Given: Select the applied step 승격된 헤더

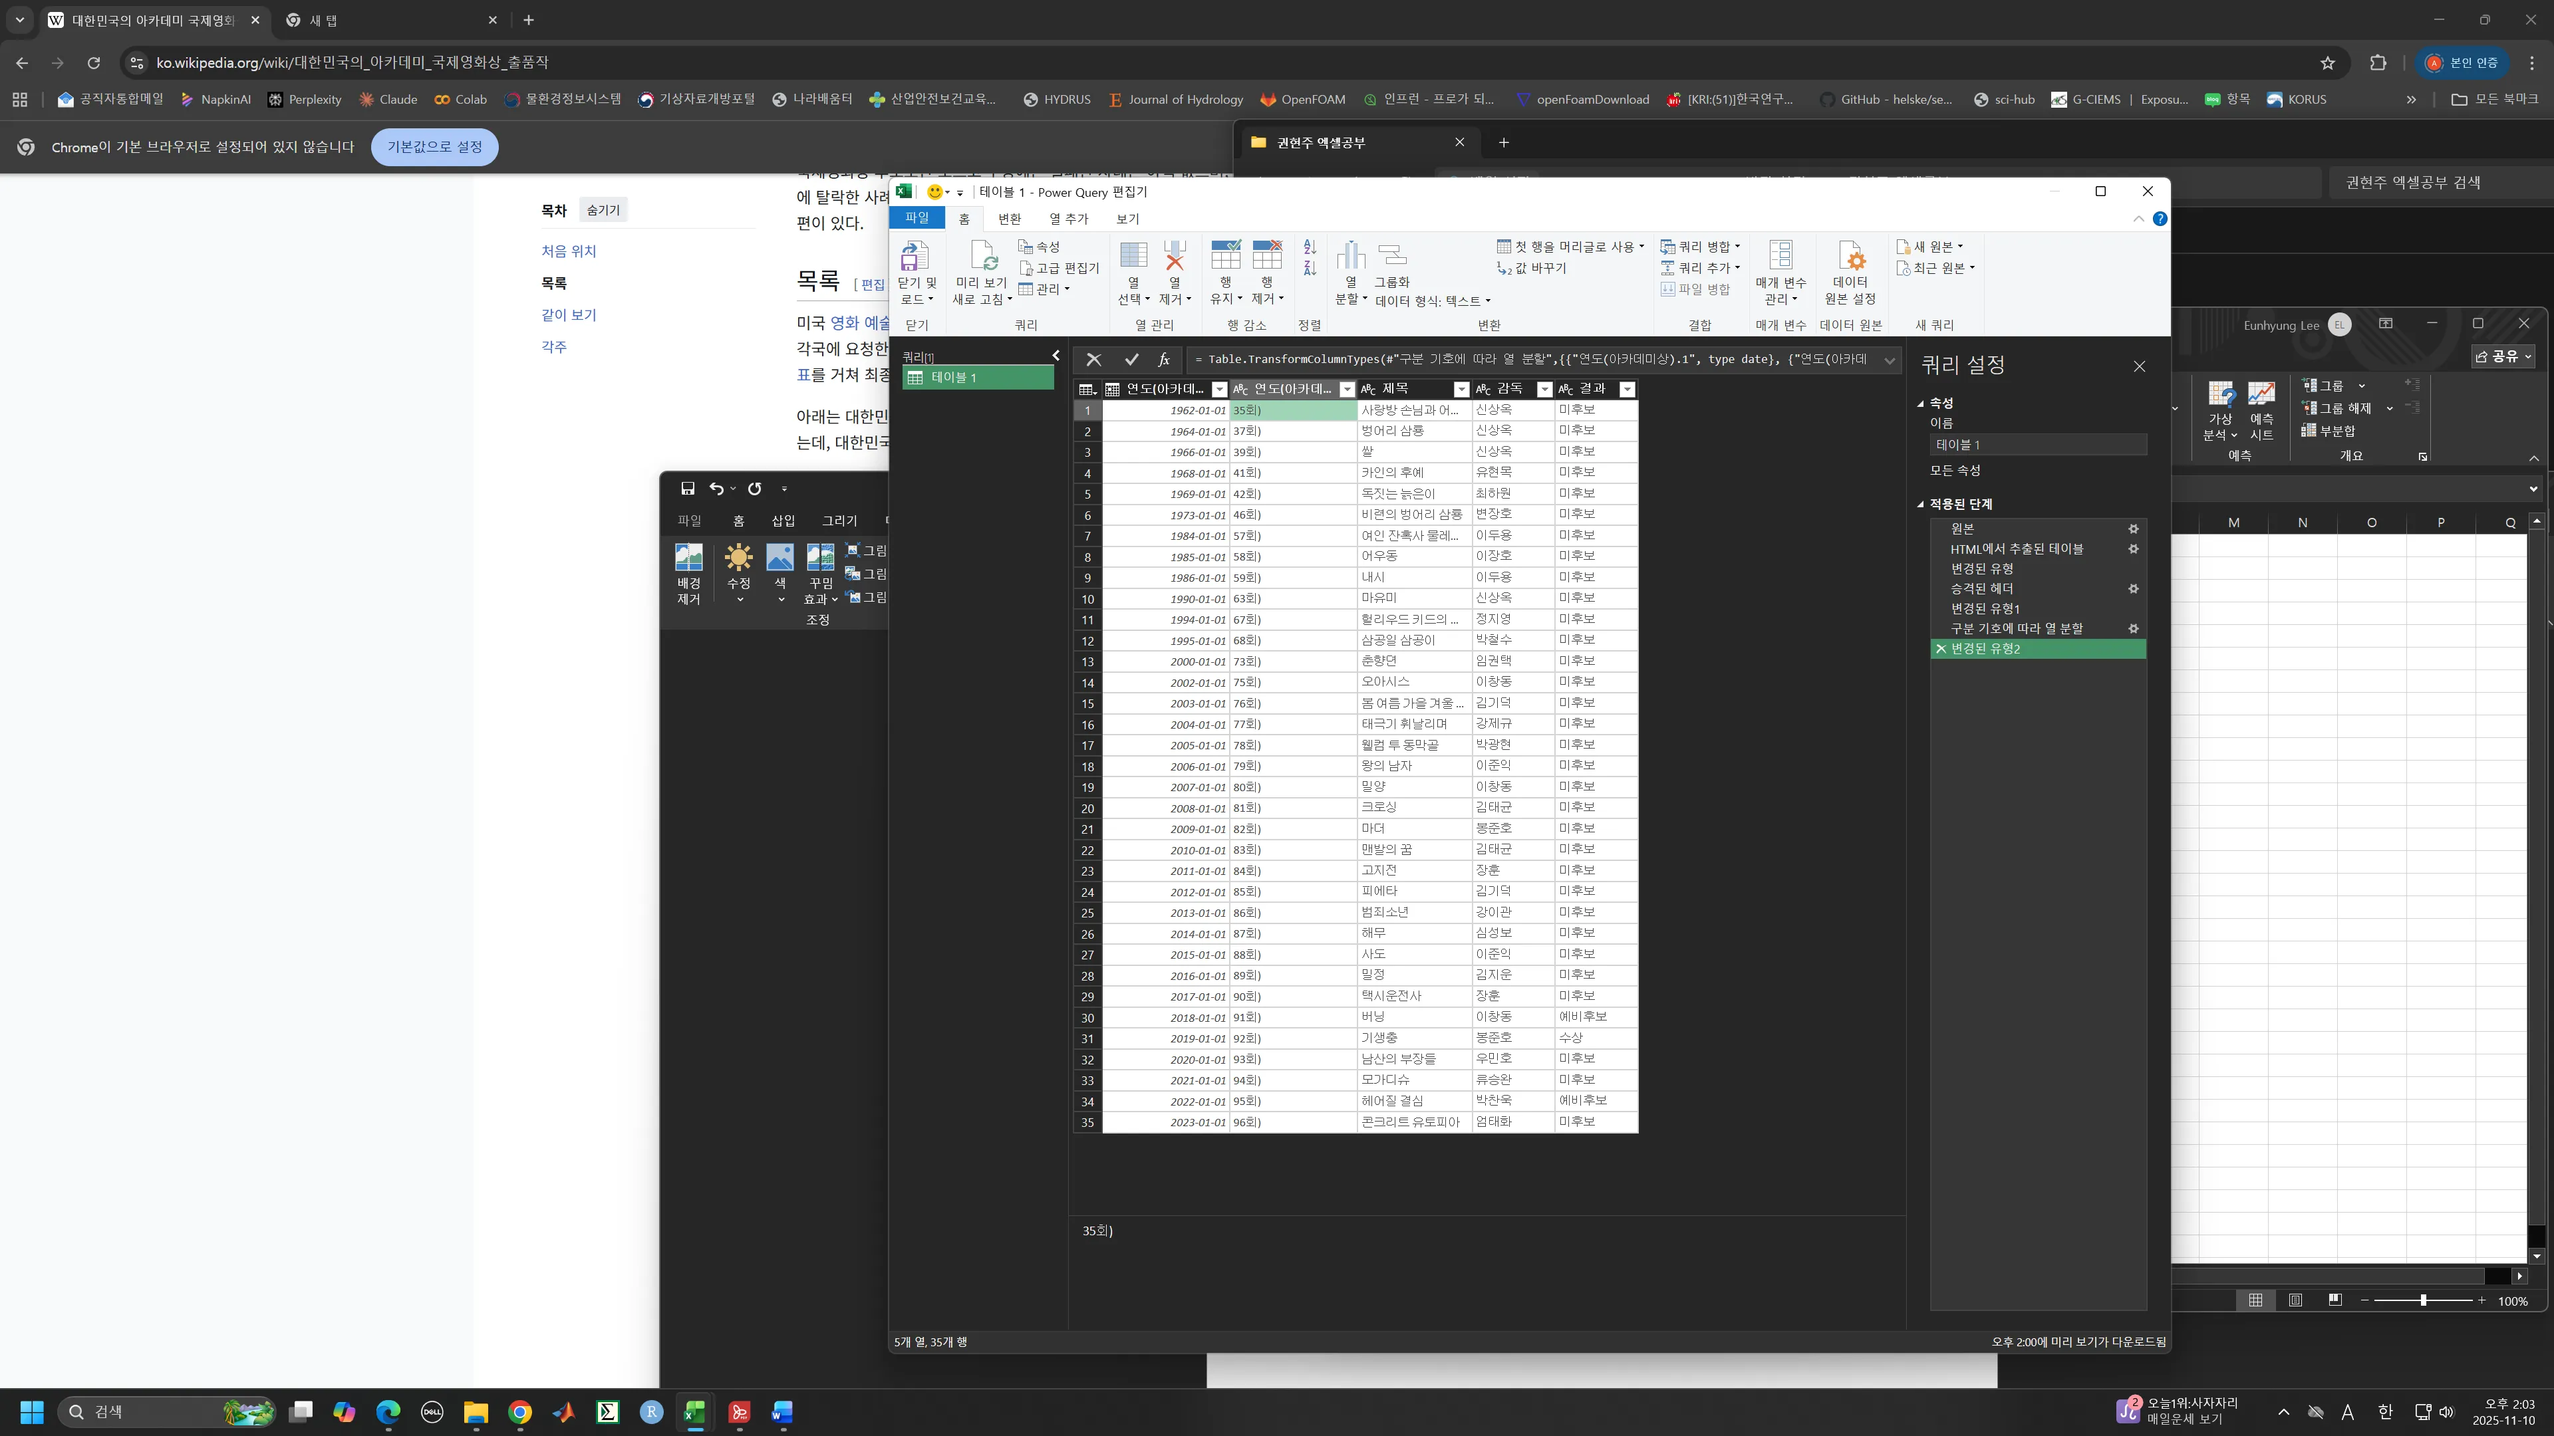Looking at the screenshot, I should coord(1982,588).
